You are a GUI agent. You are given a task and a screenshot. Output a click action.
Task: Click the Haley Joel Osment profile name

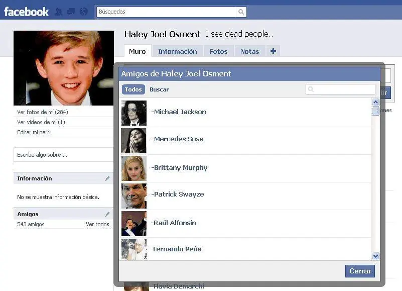coord(162,34)
